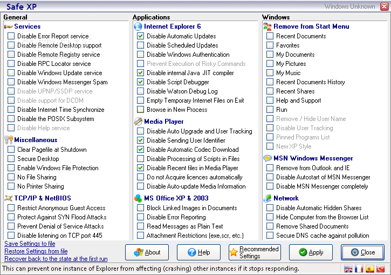Check My Music start menu option
Image resolution: width=391 pixels, height=275 pixels.
click(270, 73)
